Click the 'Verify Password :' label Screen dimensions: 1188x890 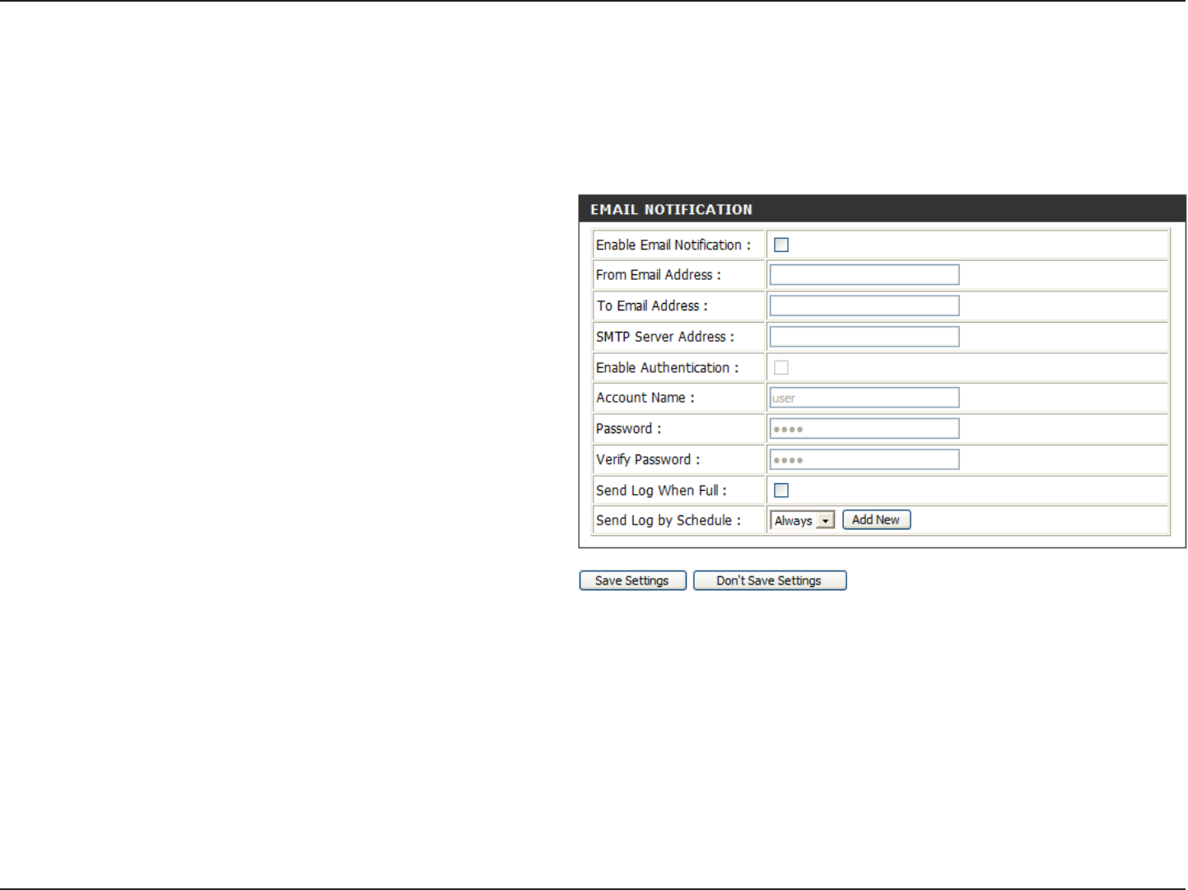(x=648, y=459)
